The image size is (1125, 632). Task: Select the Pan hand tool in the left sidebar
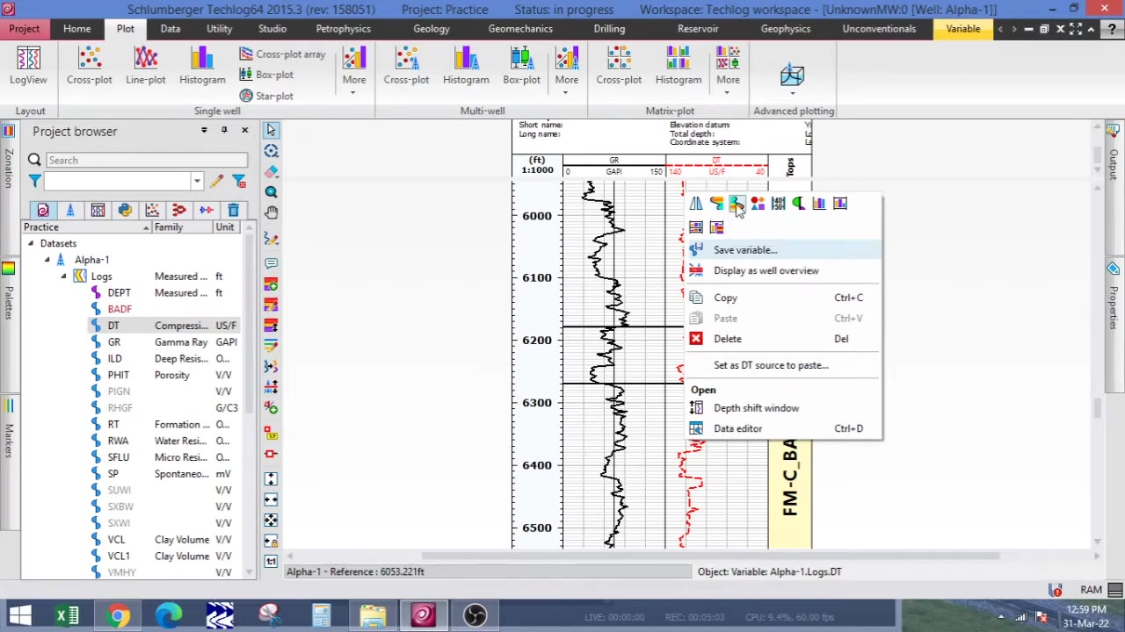click(x=271, y=211)
